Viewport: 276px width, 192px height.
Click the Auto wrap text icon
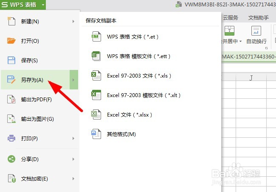(x=256, y=31)
